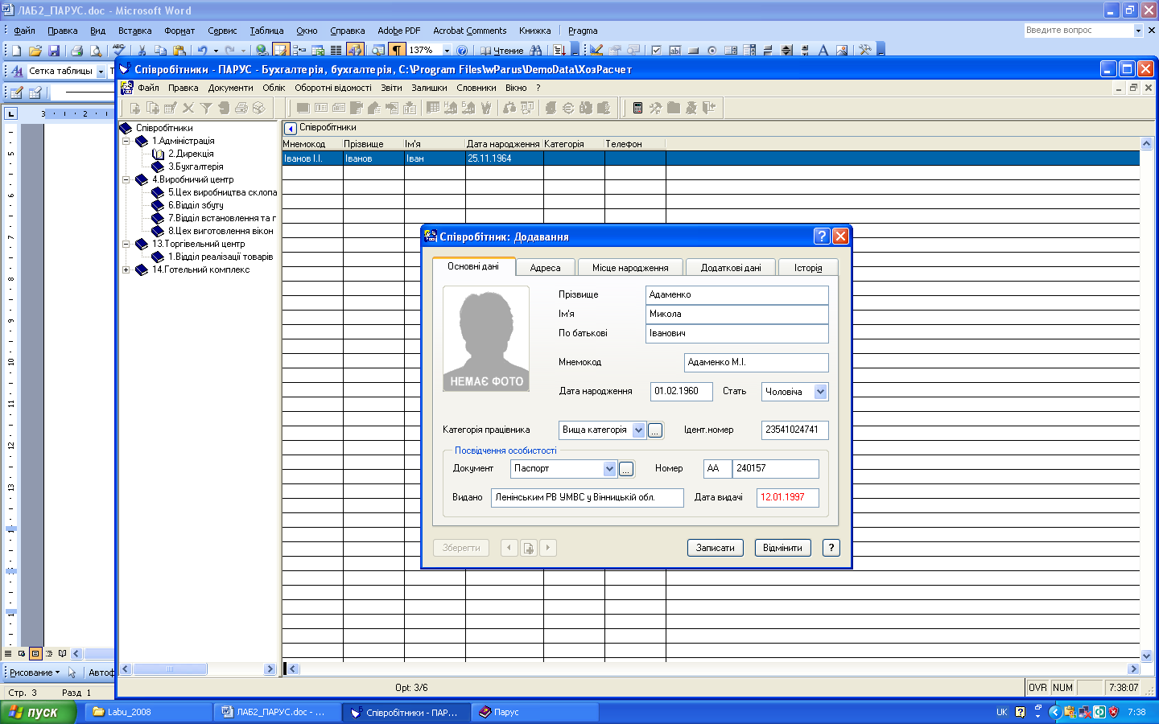Click the Copy icon in Word toolbar
Image resolution: width=1159 pixels, height=724 pixels.
161,51
